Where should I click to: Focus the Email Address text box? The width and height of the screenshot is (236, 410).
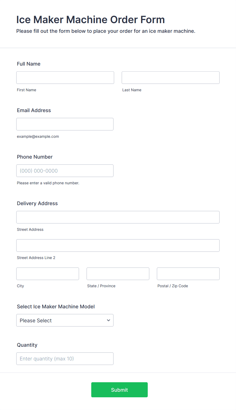[65, 124]
